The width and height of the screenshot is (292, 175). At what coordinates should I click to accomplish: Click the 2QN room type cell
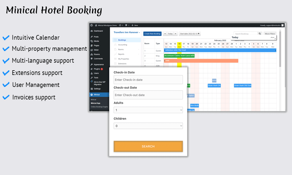[x=158, y=66]
